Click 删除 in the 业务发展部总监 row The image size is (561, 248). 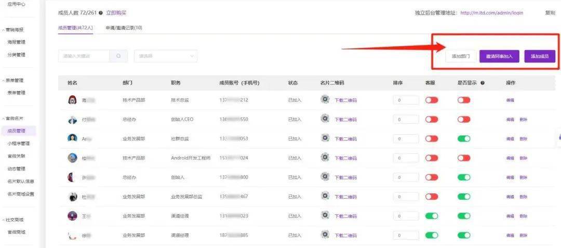pos(524,197)
